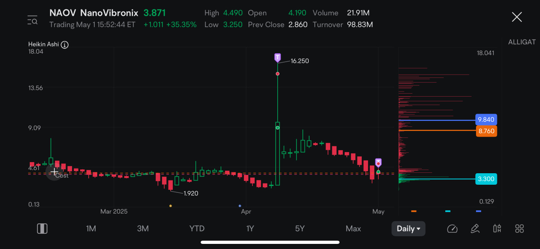540x249 pixels.
Task: Tap the 18.041 volume profile top label
Action: coord(485,53)
